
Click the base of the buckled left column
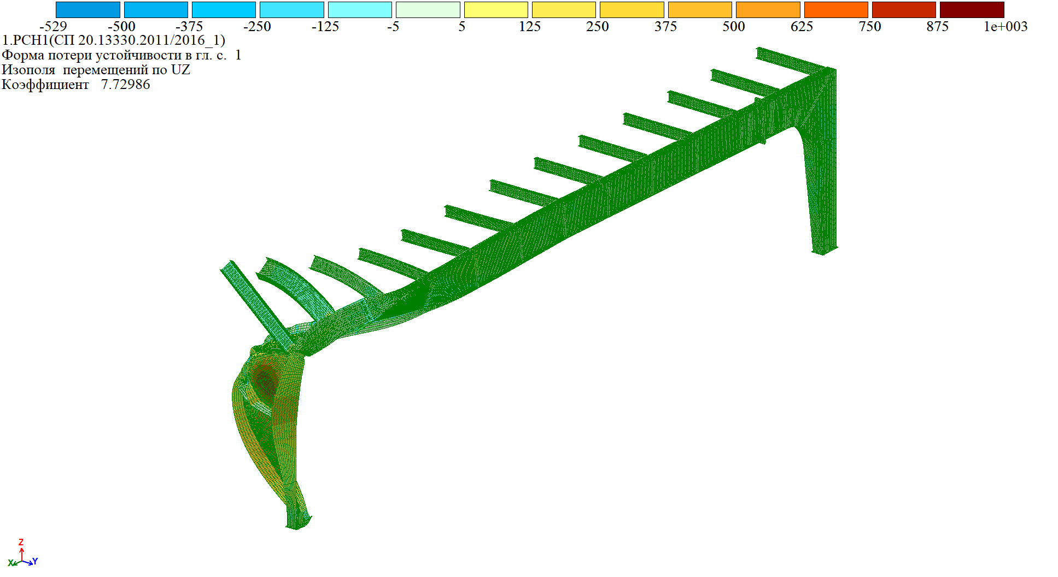pyautogui.click(x=298, y=521)
